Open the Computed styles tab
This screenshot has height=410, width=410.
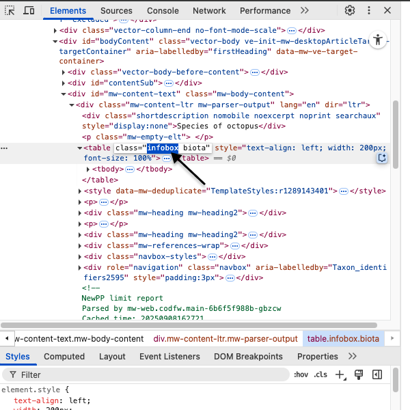point(64,356)
